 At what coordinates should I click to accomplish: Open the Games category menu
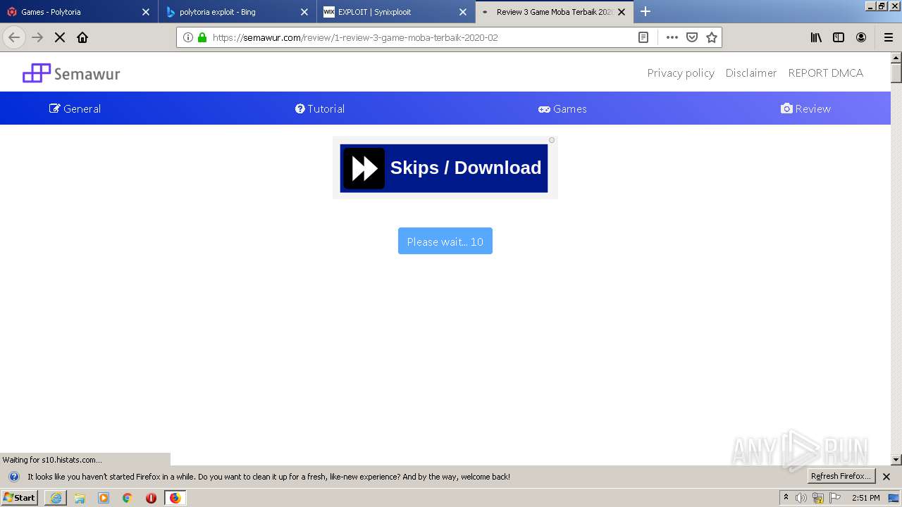[562, 108]
